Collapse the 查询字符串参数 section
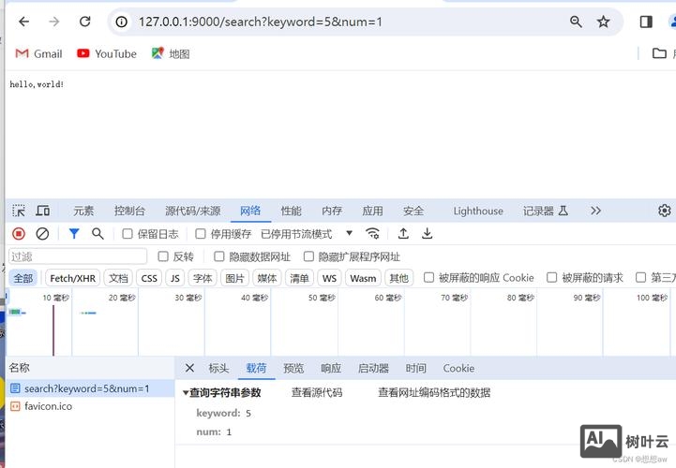Screen dimensions: 676x468 186,393
